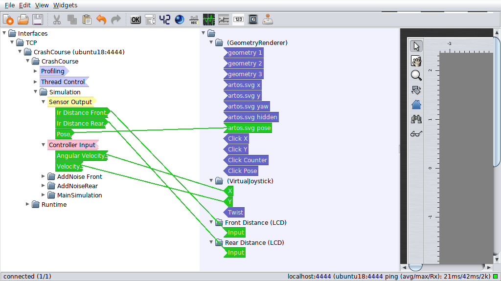Image resolution: width=501 pixels, height=281 pixels.
Task: Expand the AddNoise Front folder
Action: click(44, 176)
